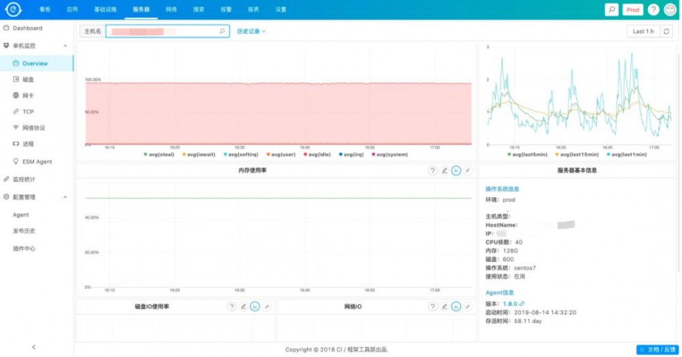This screenshot has width=682, height=357.
Task: Collapse the 单机监控 sidebar group
Action: click(65, 46)
